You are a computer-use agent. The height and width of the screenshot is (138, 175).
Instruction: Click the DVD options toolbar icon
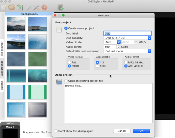(x=28, y=7)
